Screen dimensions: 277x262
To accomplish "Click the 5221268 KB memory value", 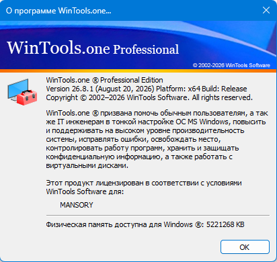I will [x=225, y=224].
